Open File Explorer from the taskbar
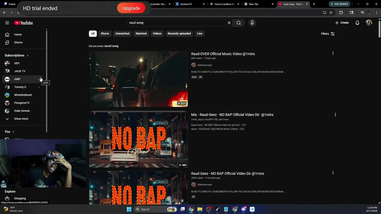 [x=200, y=209]
